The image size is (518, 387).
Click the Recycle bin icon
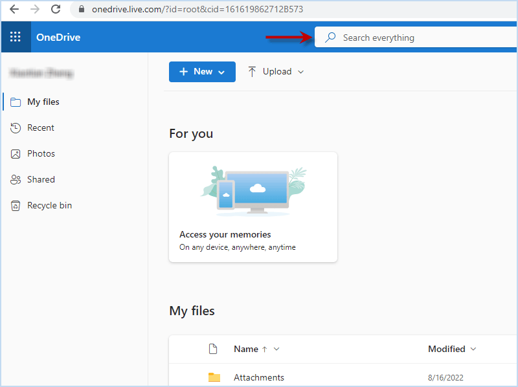(x=16, y=206)
